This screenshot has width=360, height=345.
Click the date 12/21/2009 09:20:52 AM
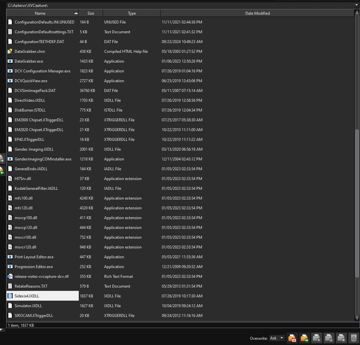point(182,266)
